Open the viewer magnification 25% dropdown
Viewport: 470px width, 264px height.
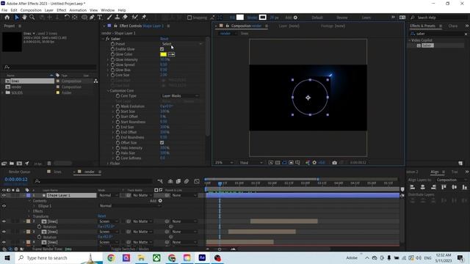(x=224, y=163)
